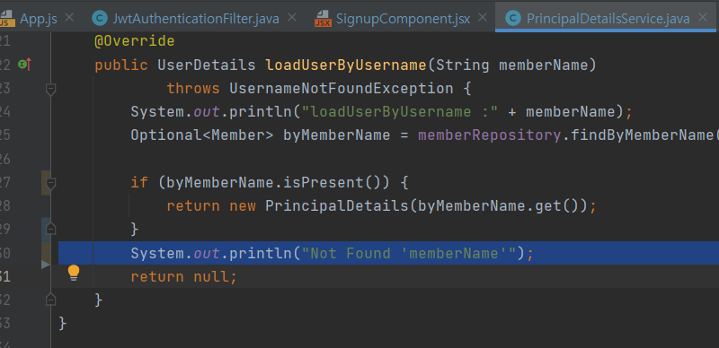719x348 pixels.
Task: Close the SignupComponent.jsx tab
Action: coord(483,18)
